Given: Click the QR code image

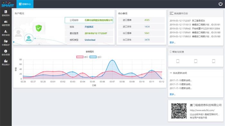Looking at the screenshot, I should coord(179,111).
